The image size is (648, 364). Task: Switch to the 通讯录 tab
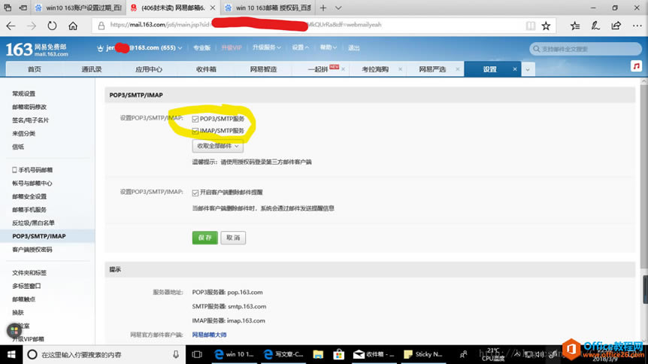pyautogui.click(x=92, y=69)
